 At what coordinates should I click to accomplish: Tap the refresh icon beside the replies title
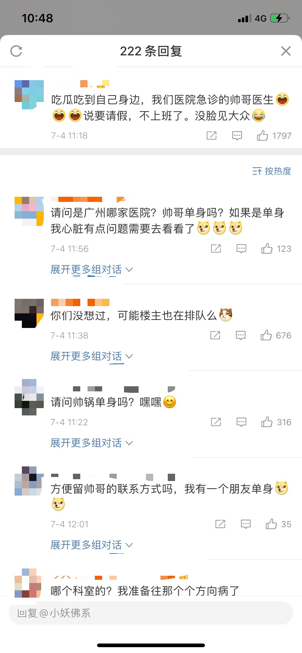(x=16, y=51)
